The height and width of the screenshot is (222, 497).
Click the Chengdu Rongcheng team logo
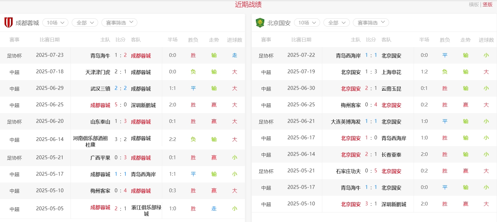pyautogui.click(x=9, y=23)
